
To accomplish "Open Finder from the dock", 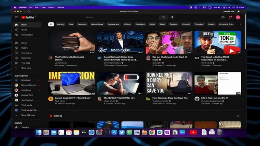I will (39, 132).
